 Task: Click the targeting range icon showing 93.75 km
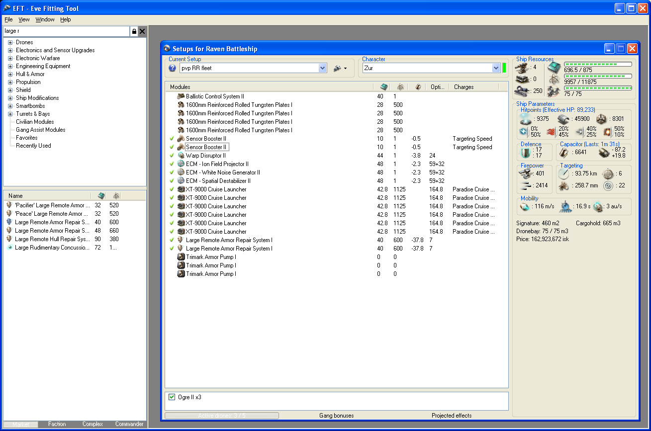pos(563,174)
